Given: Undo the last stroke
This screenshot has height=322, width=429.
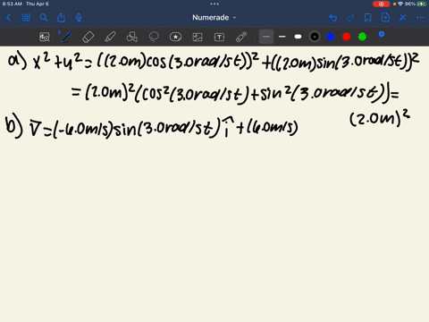Looking at the screenshot, I should click(x=333, y=18).
